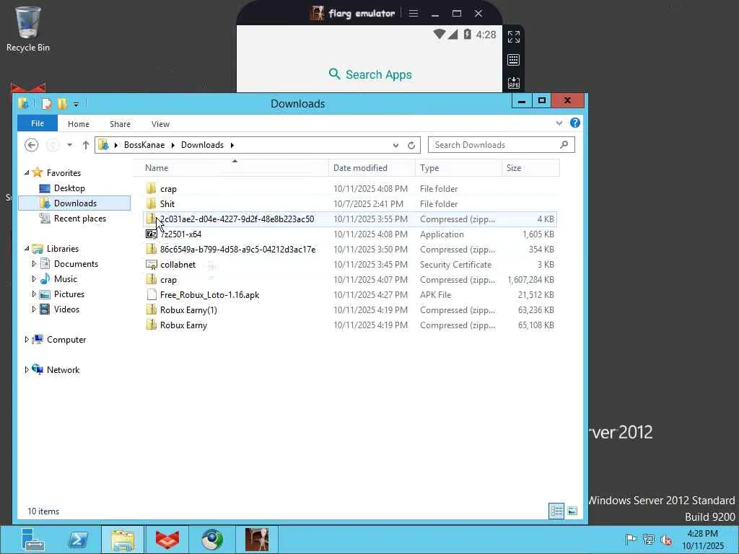This screenshot has width=739, height=554.
Task: Click install APK icon in flarg emulator
Action: click(x=514, y=83)
